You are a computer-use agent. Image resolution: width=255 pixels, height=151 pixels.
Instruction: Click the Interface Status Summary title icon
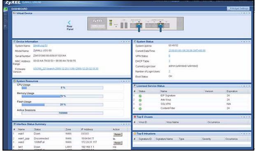coord(14,124)
